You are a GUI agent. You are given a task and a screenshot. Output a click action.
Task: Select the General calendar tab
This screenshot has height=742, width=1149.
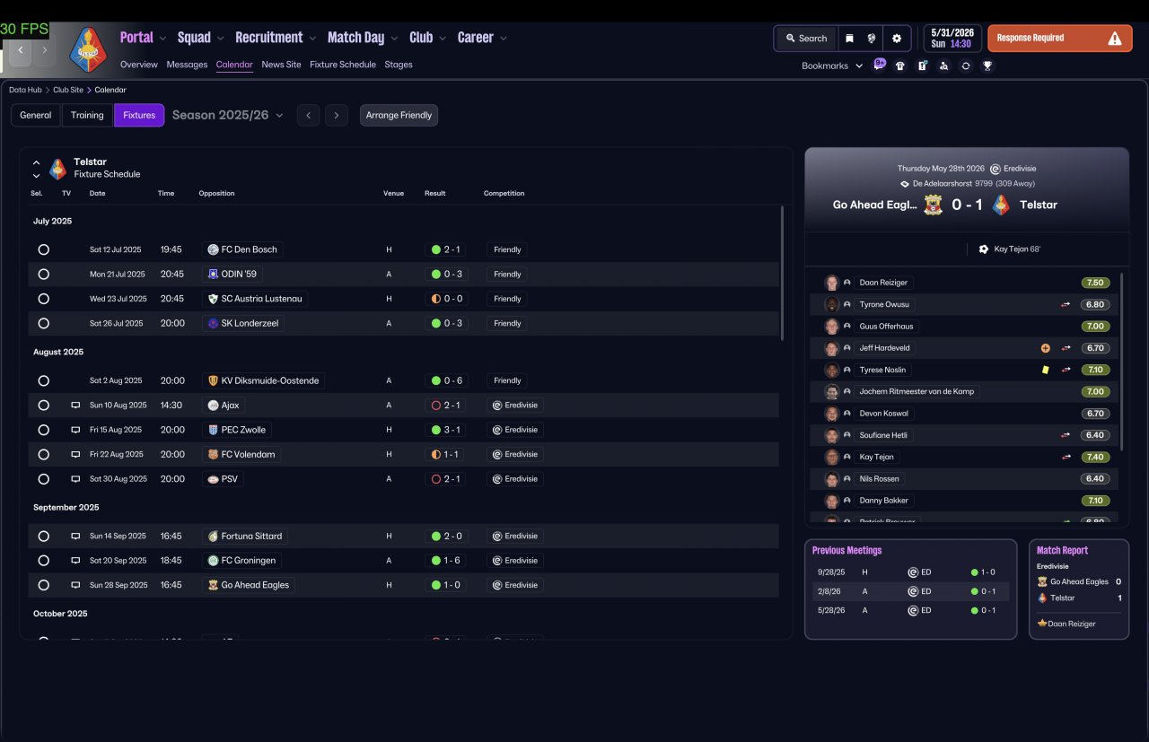[x=36, y=115]
